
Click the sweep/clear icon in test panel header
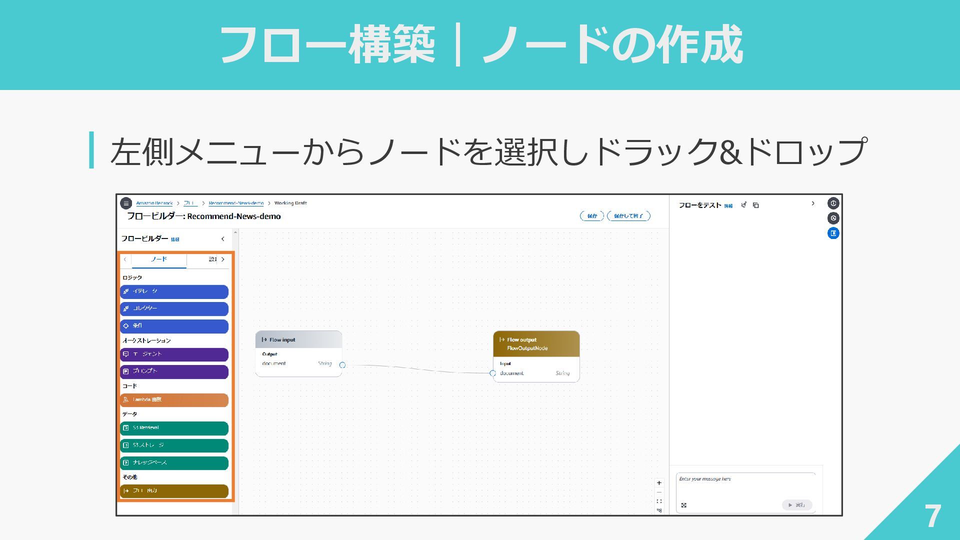[x=744, y=205]
